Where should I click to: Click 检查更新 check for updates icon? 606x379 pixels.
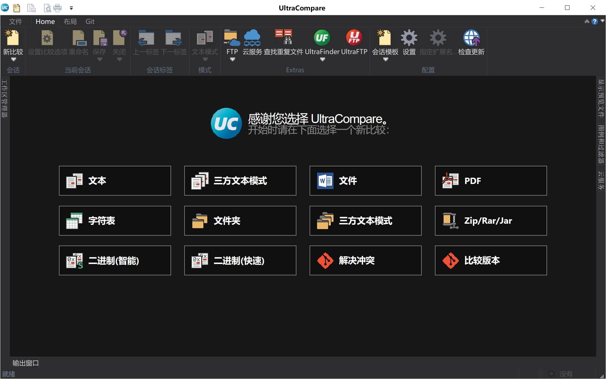tap(471, 38)
